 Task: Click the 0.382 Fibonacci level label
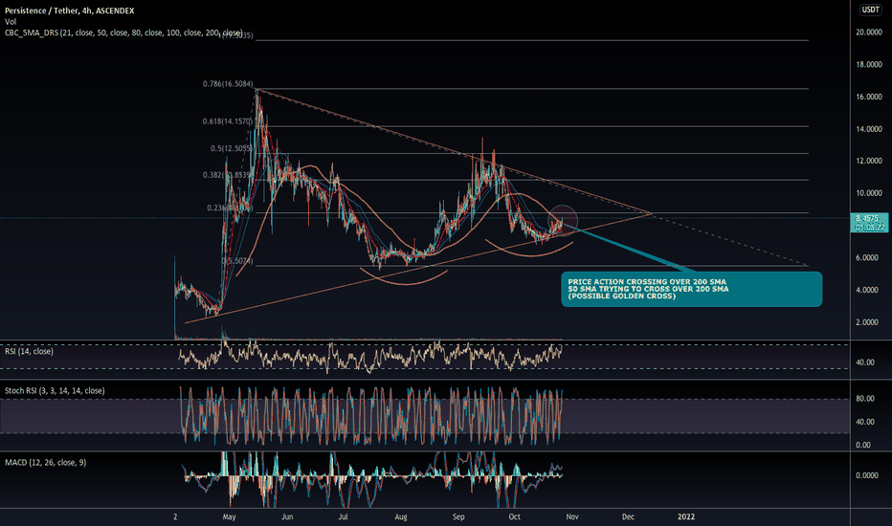tap(228, 175)
